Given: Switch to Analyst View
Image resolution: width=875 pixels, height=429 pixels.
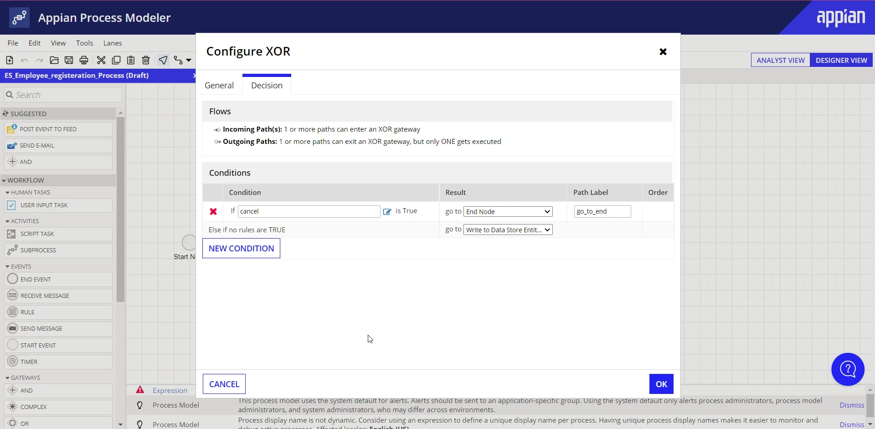Looking at the screenshot, I should click(x=781, y=60).
